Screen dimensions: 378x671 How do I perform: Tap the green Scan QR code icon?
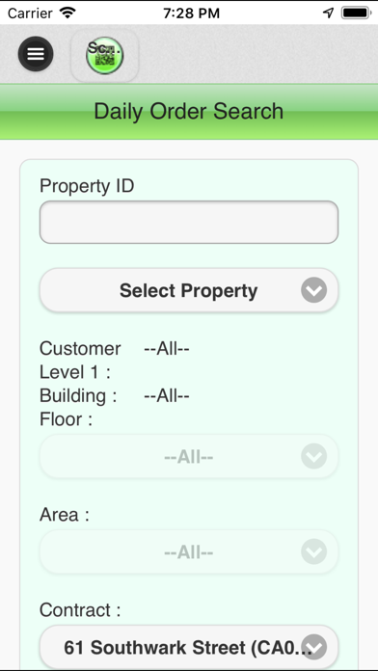[x=104, y=56]
